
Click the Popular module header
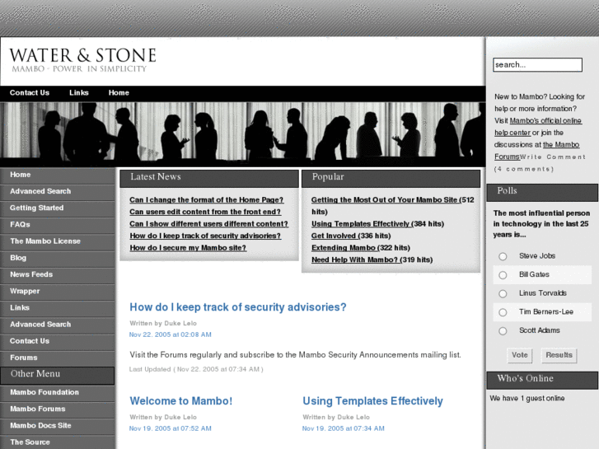(x=391, y=178)
